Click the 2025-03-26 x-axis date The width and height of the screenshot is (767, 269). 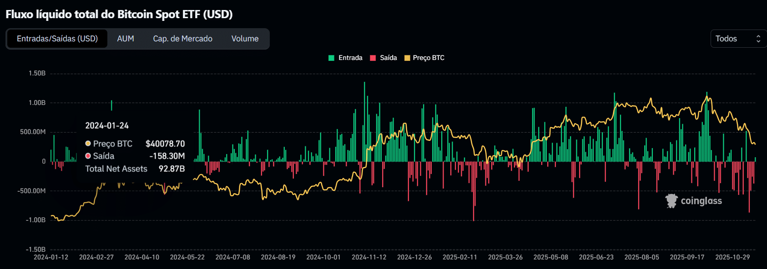tap(505, 257)
